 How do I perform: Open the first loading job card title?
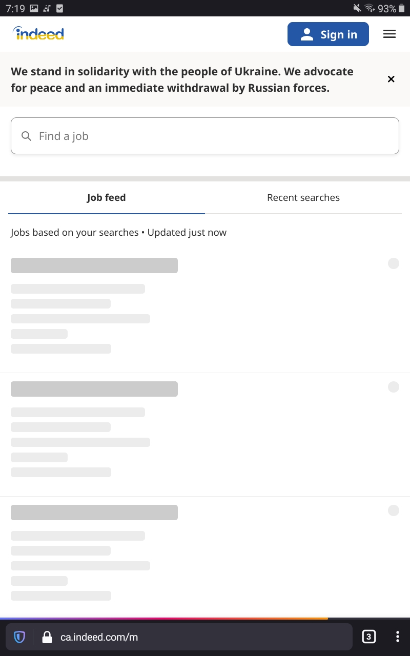pyautogui.click(x=94, y=265)
